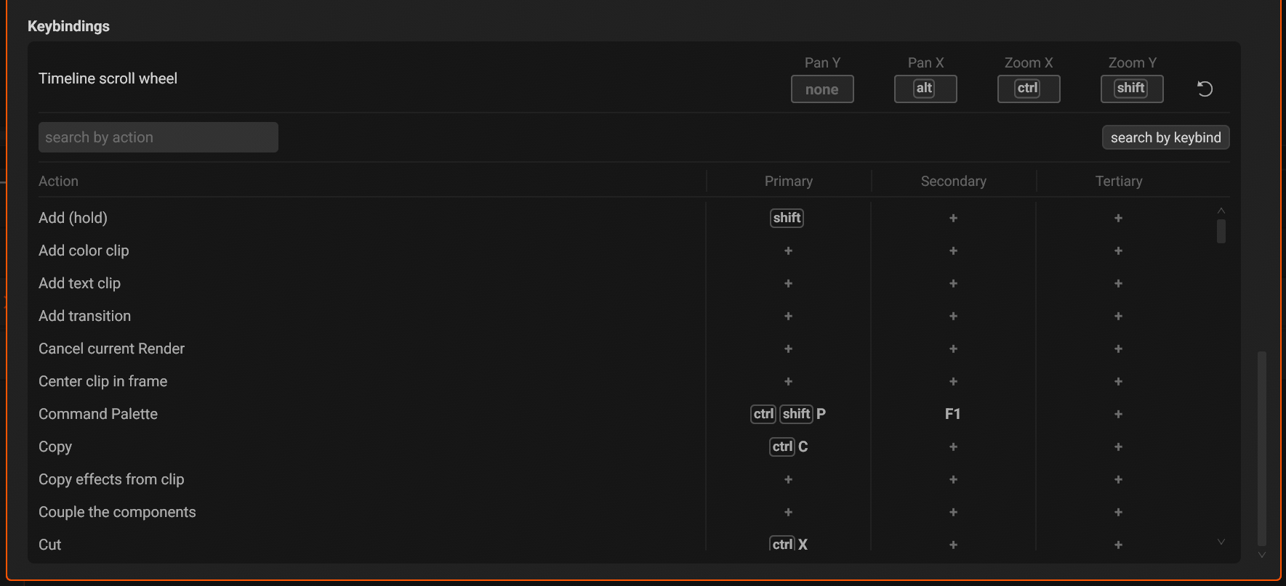Add primary keybind for Cancel current Render
Viewport: 1286px width, 586px height.
(x=788, y=349)
